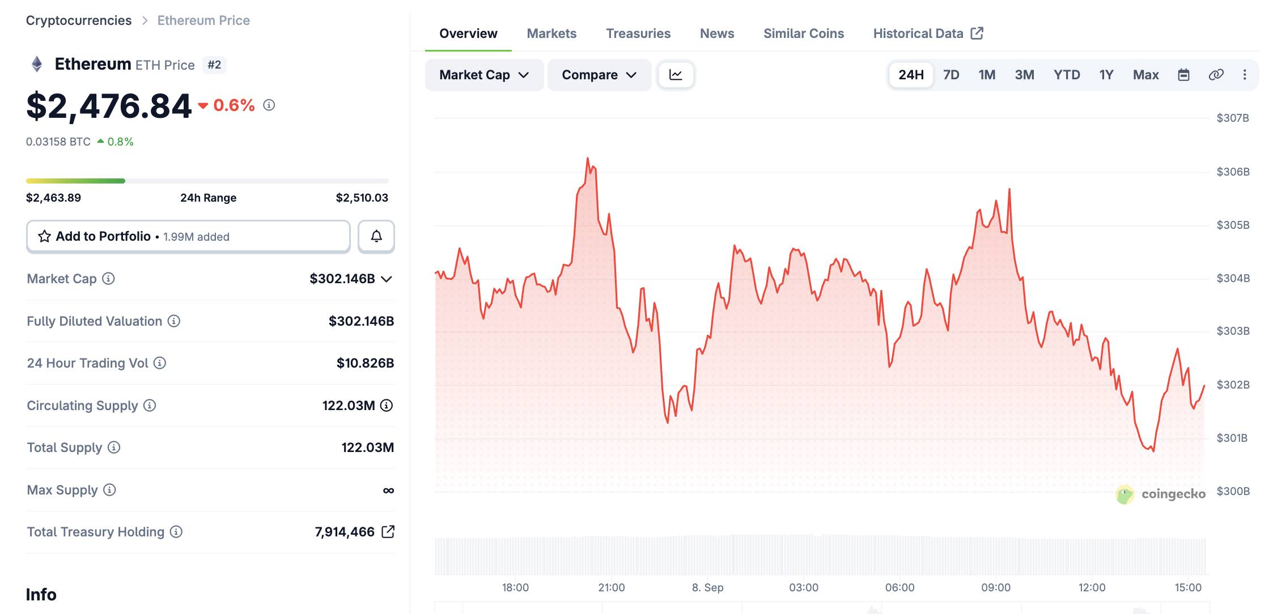Select the 7D time range
The image size is (1273, 614).
951,75
